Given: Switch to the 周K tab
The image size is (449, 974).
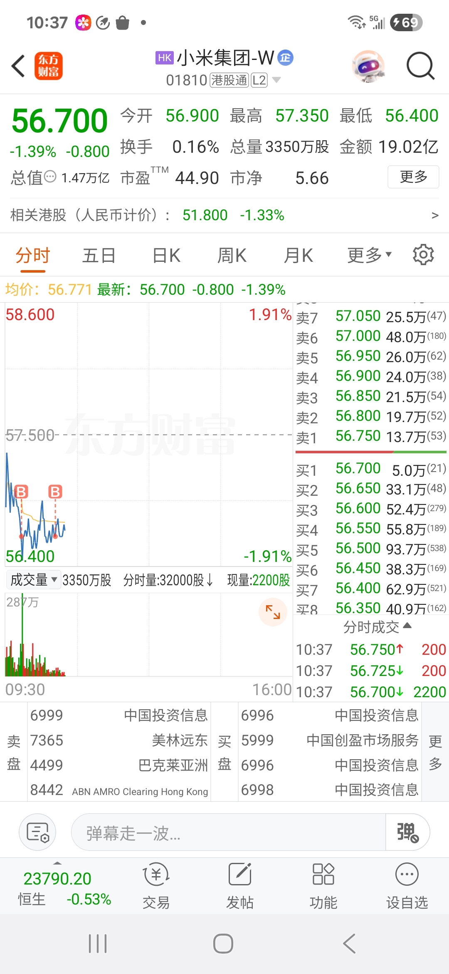Looking at the screenshot, I should [232, 255].
